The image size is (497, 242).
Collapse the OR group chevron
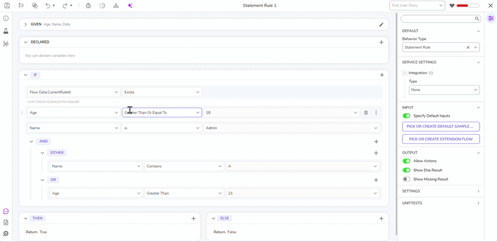(42, 180)
